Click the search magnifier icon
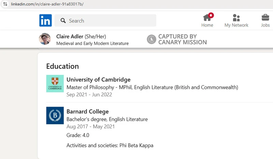This screenshot has width=273, height=159. pyautogui.click(x=63, y=21)
